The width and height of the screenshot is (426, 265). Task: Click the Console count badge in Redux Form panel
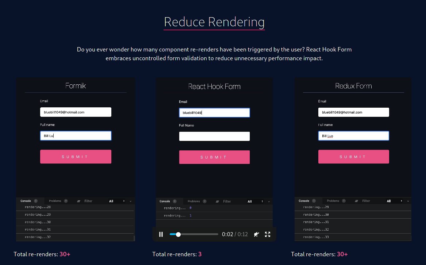314,201
